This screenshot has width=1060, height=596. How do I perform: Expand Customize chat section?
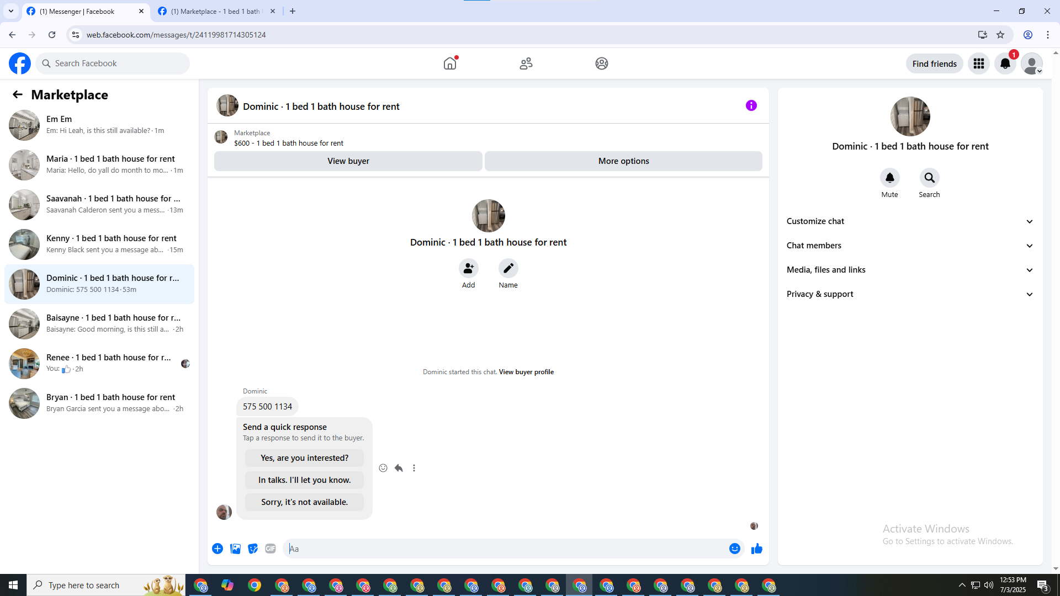[x=909, y=221]
